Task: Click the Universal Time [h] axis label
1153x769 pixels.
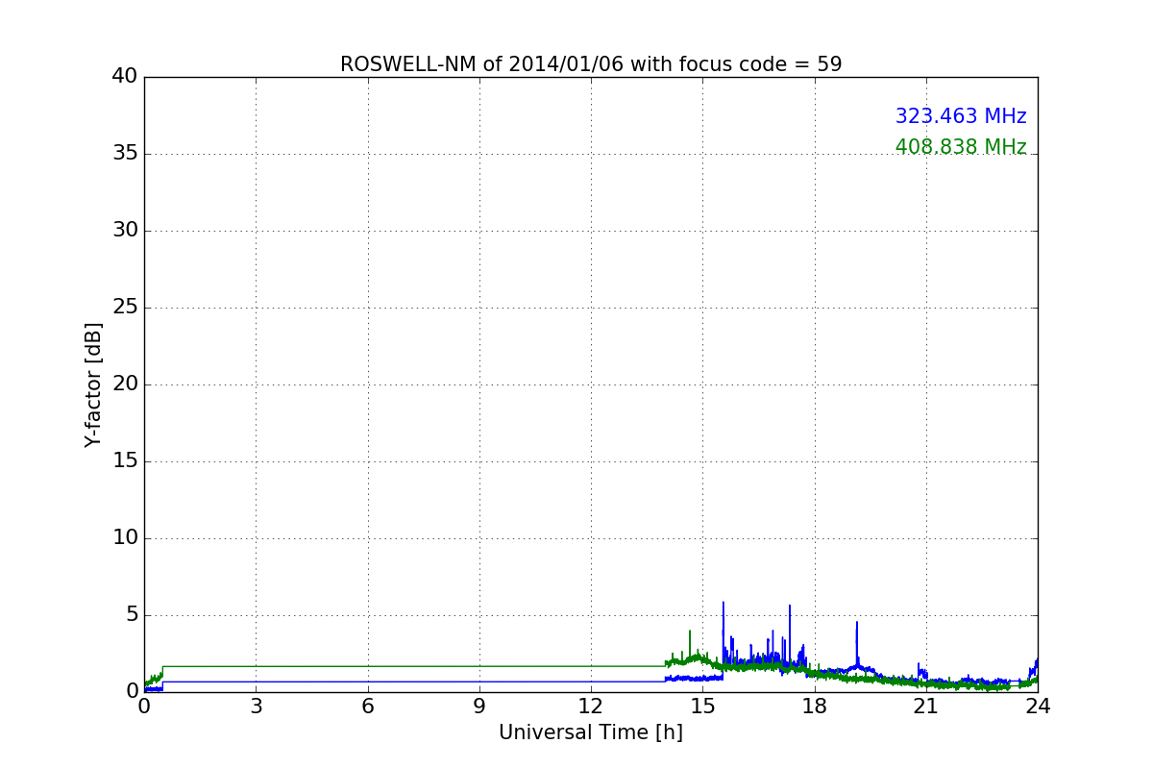Action: (591, 732)
